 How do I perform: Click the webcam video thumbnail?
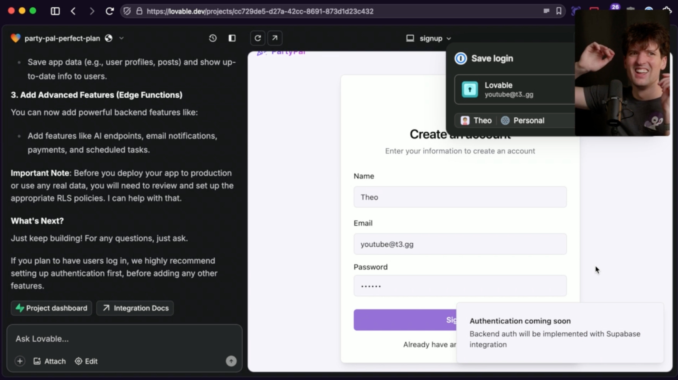tap(622, 73)
